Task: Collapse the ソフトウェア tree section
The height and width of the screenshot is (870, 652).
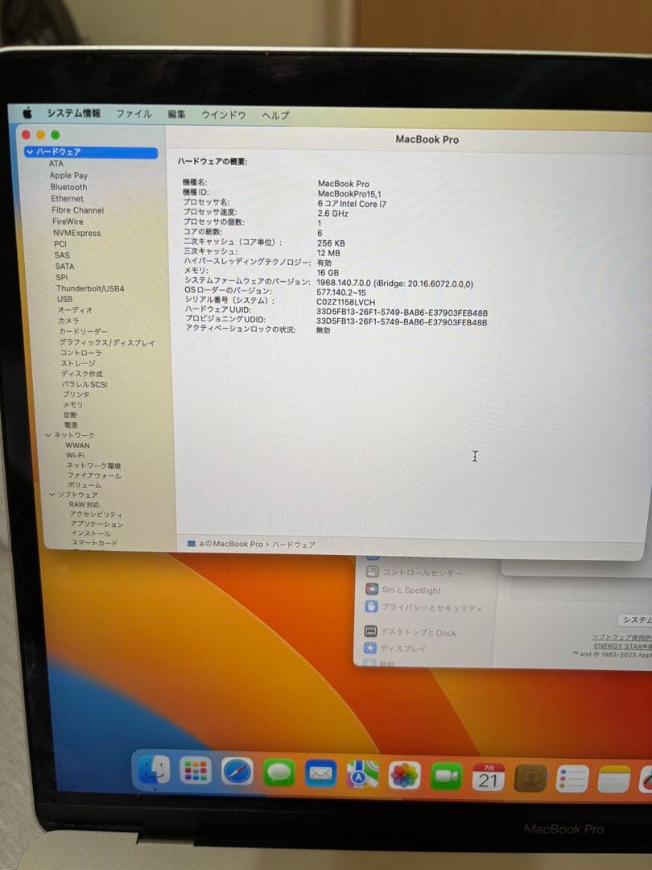Action: pos(52,495)
